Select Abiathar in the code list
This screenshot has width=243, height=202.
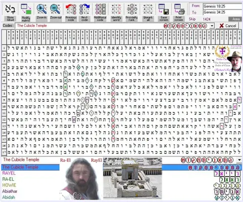click(10, 191)
